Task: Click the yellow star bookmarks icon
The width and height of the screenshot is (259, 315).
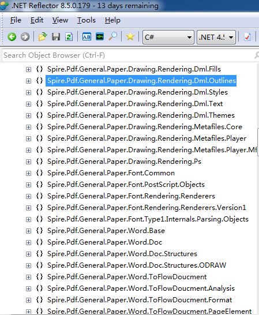Action: pos(130,37)
